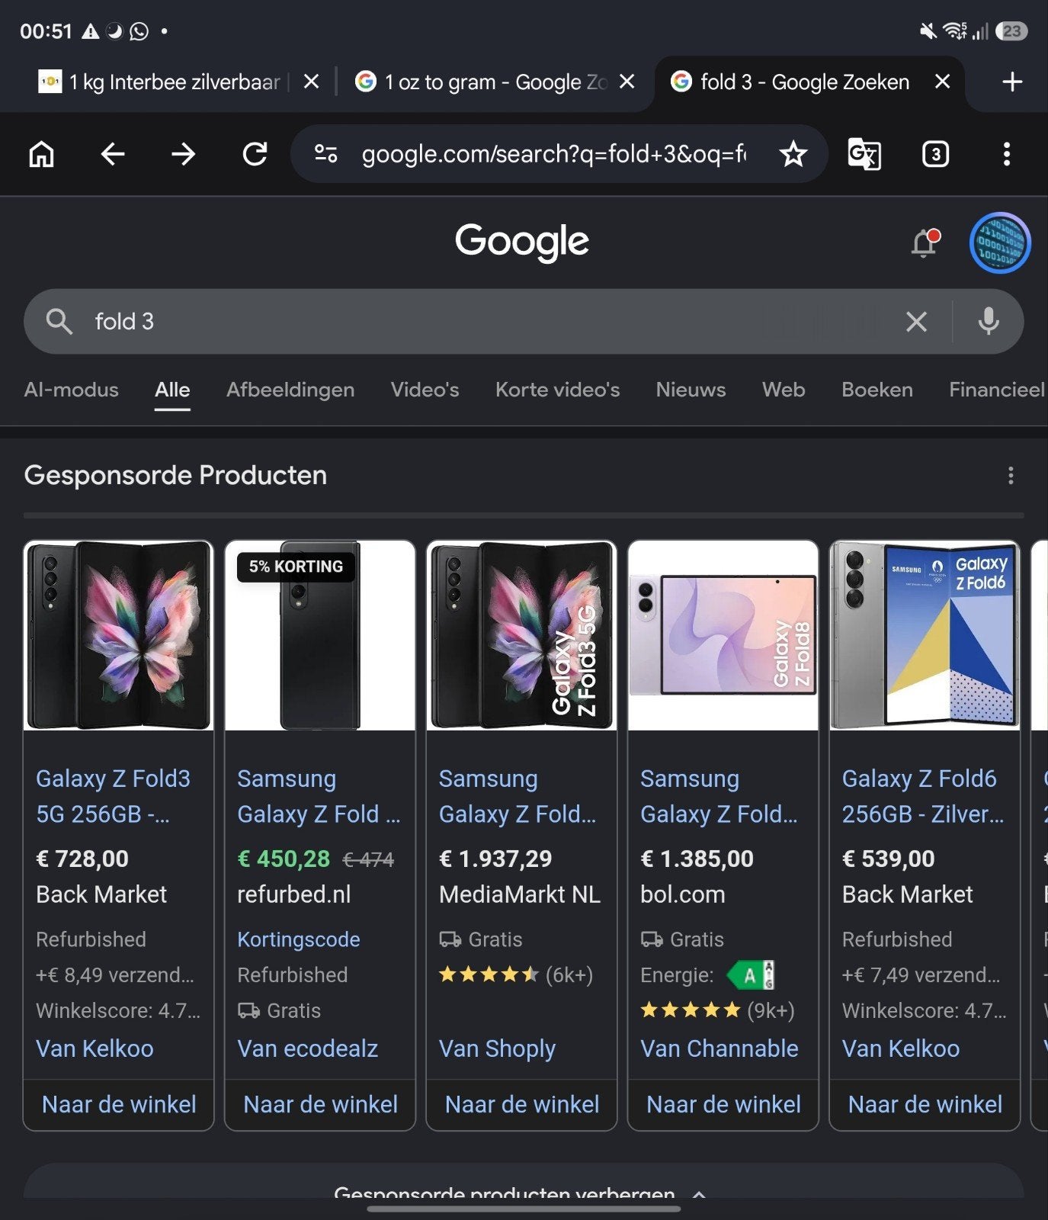Open the Video's search tab
1048x1220 pixels.
coord(425,390)
